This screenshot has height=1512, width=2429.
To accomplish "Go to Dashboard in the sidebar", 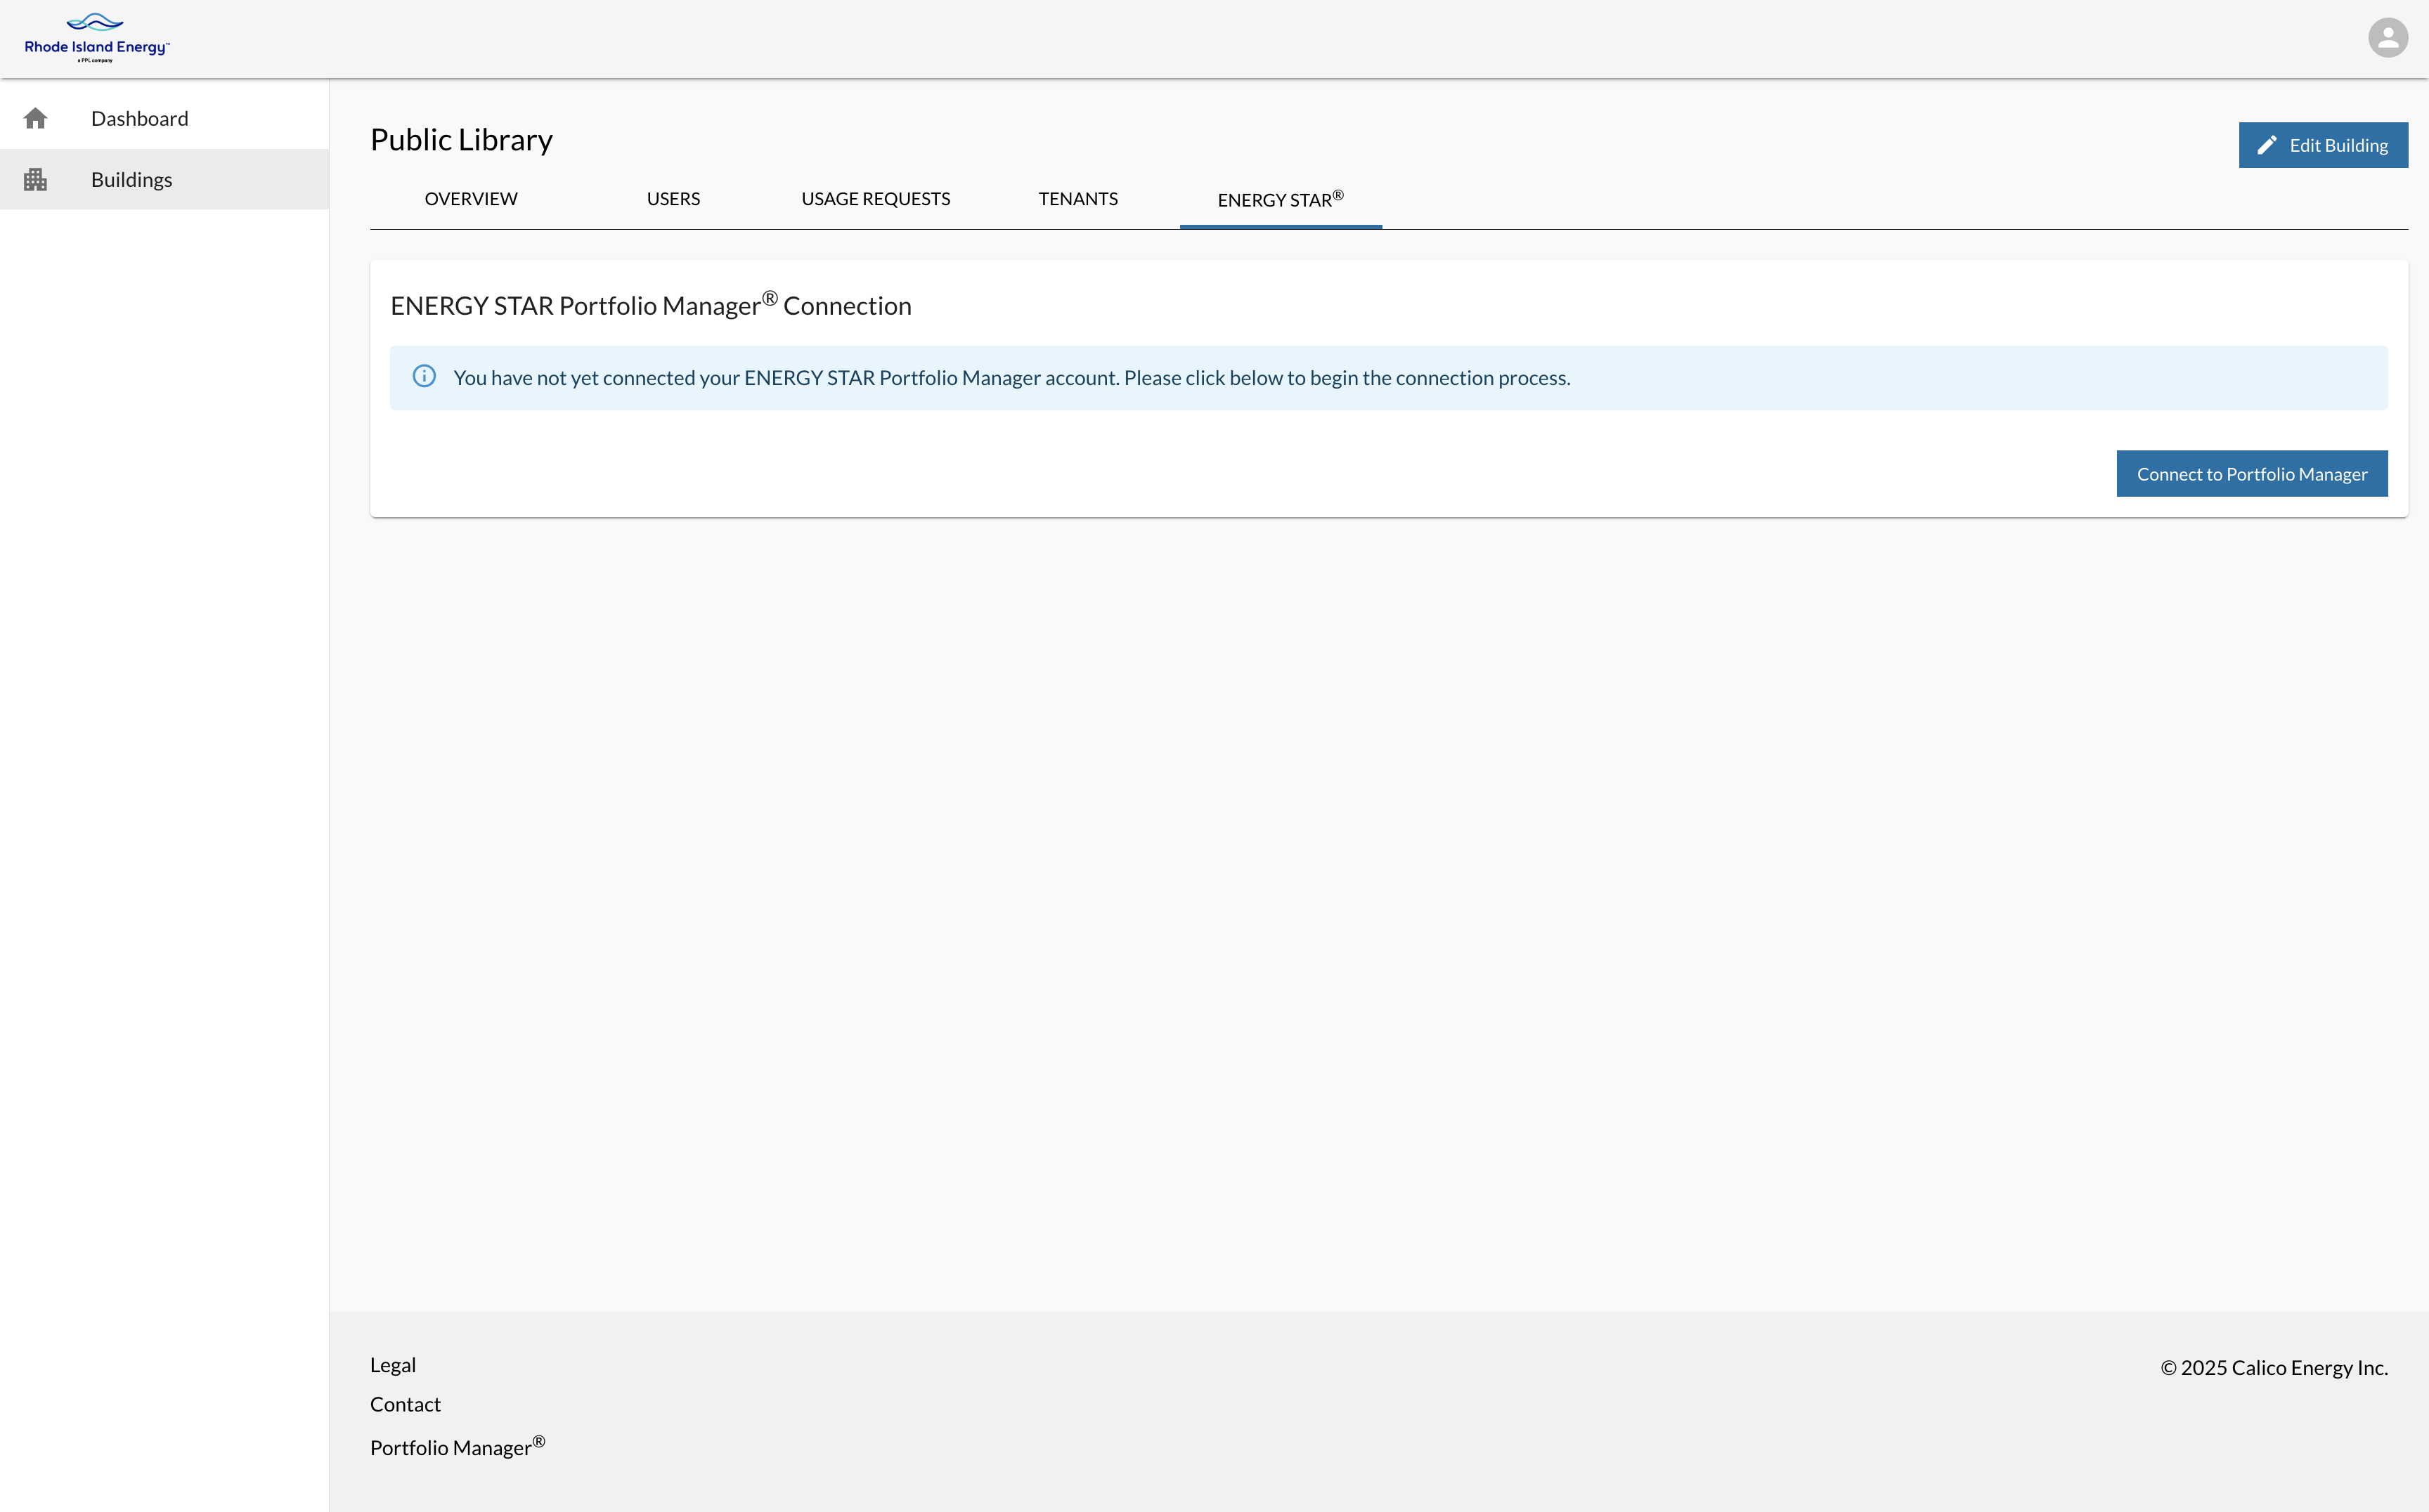I will 164,119.
